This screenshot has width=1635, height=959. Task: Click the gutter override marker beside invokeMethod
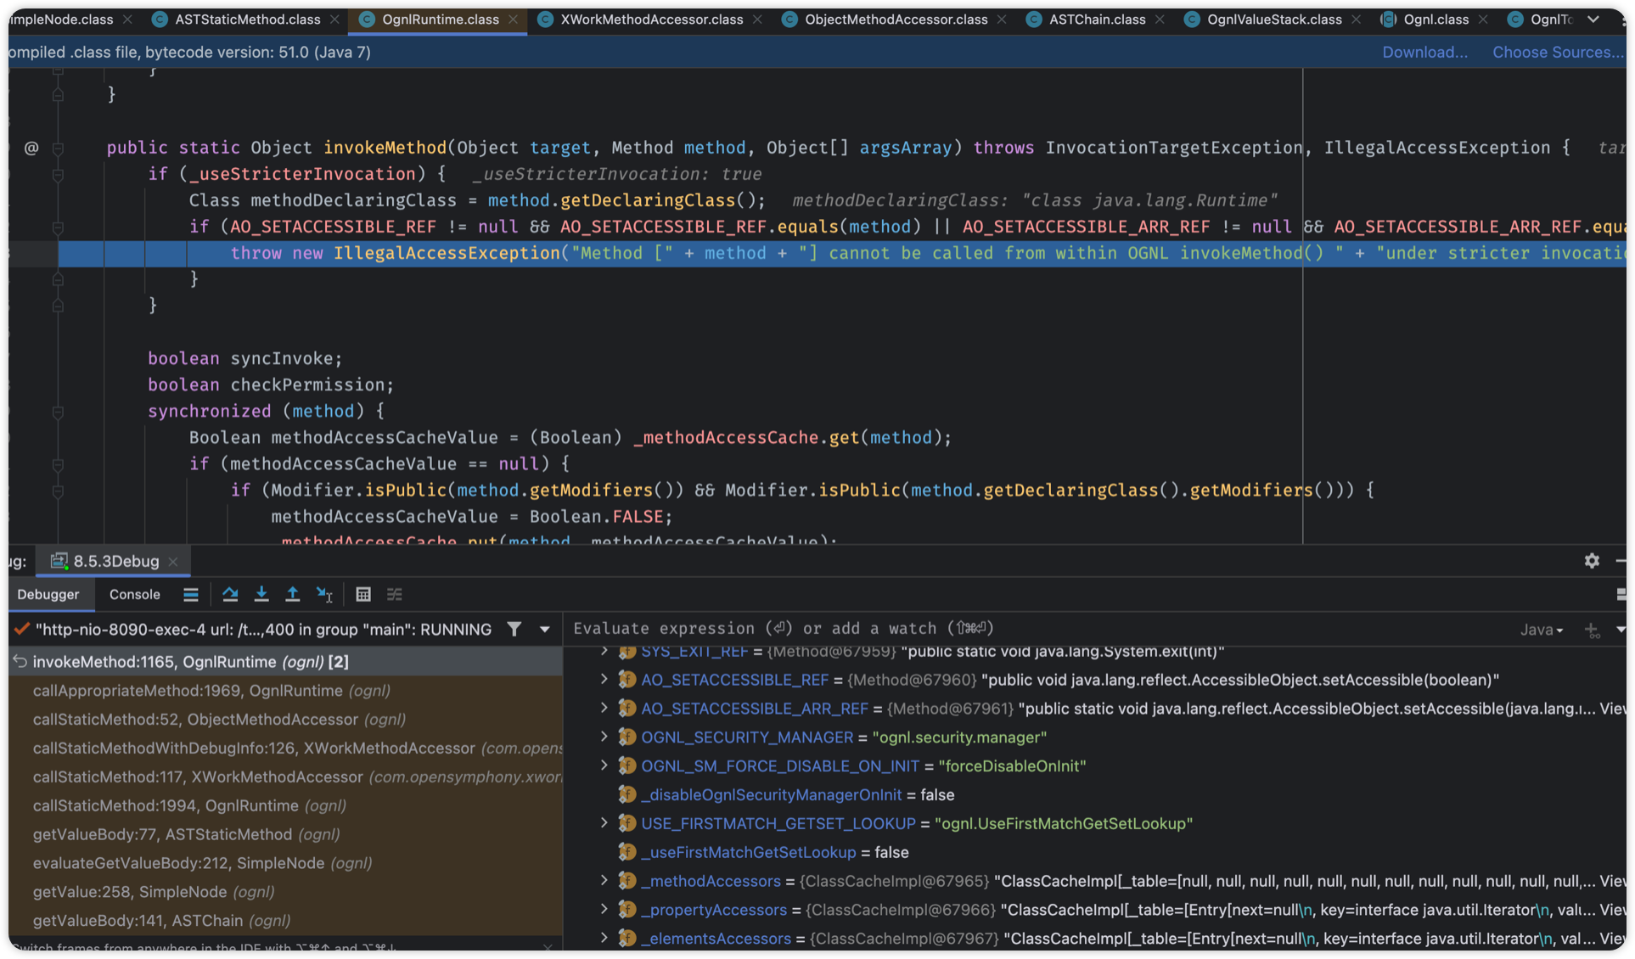tap(31, 149)
